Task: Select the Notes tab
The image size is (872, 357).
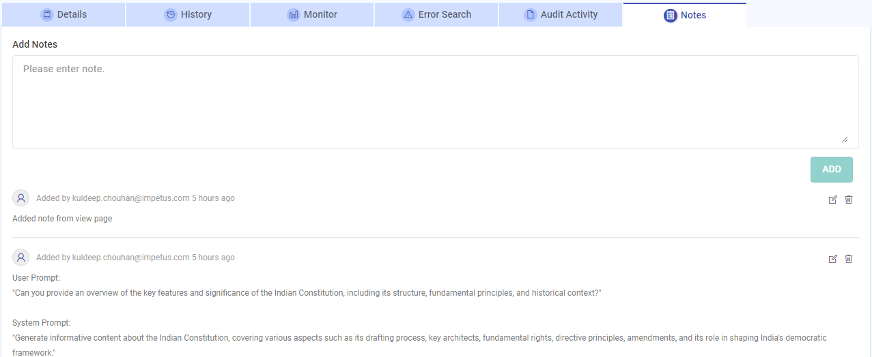Action: click(685, 15)
